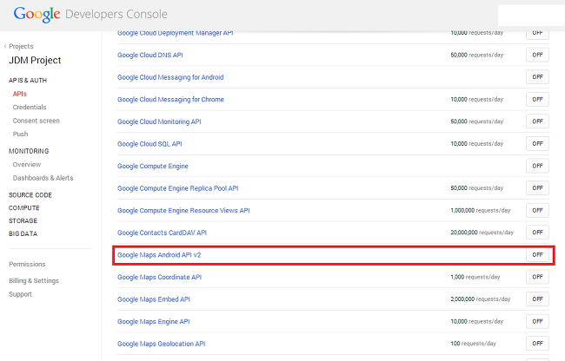
Task: Go back to Projects via chevron link
Action: click(x=19, y=46)
